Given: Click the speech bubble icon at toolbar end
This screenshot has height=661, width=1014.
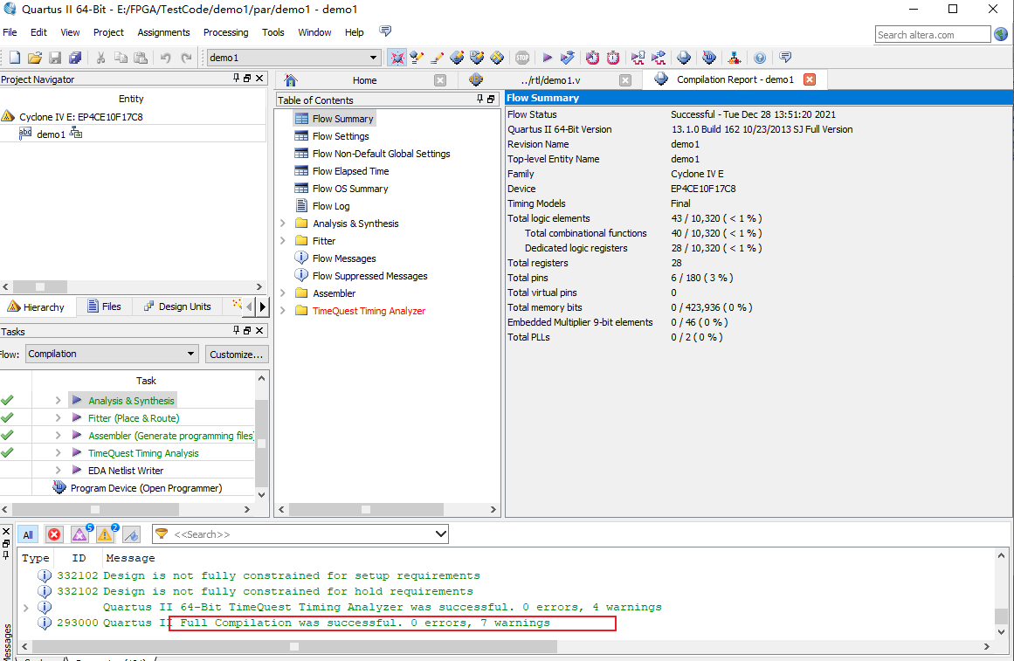Looking at the screenshot, I should tap(785, 58).
